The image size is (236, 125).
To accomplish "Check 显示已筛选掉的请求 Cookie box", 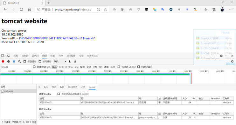I will point(59,94).
